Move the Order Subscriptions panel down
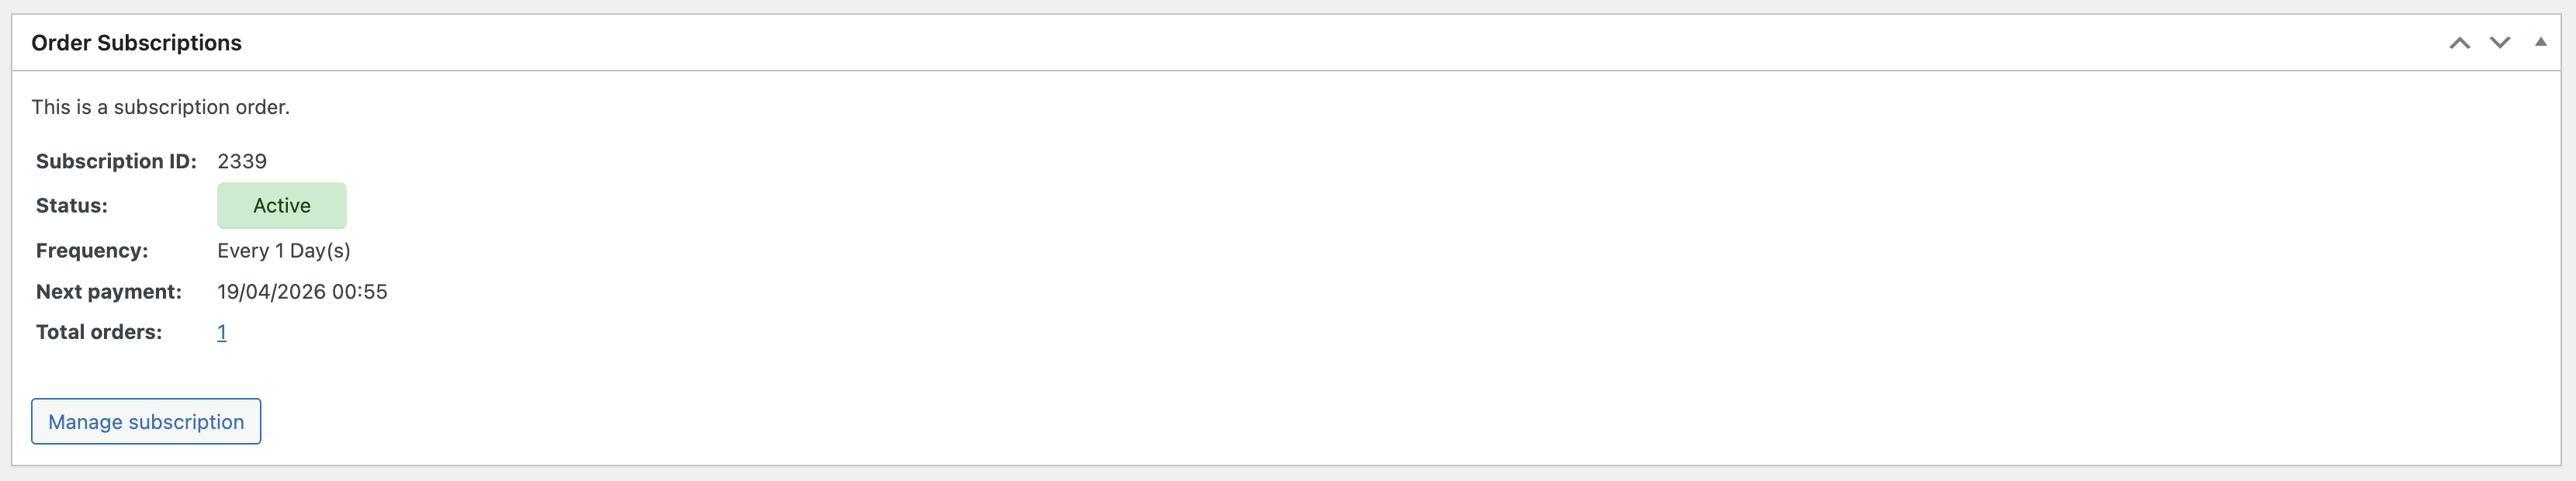 point(2499,42)
